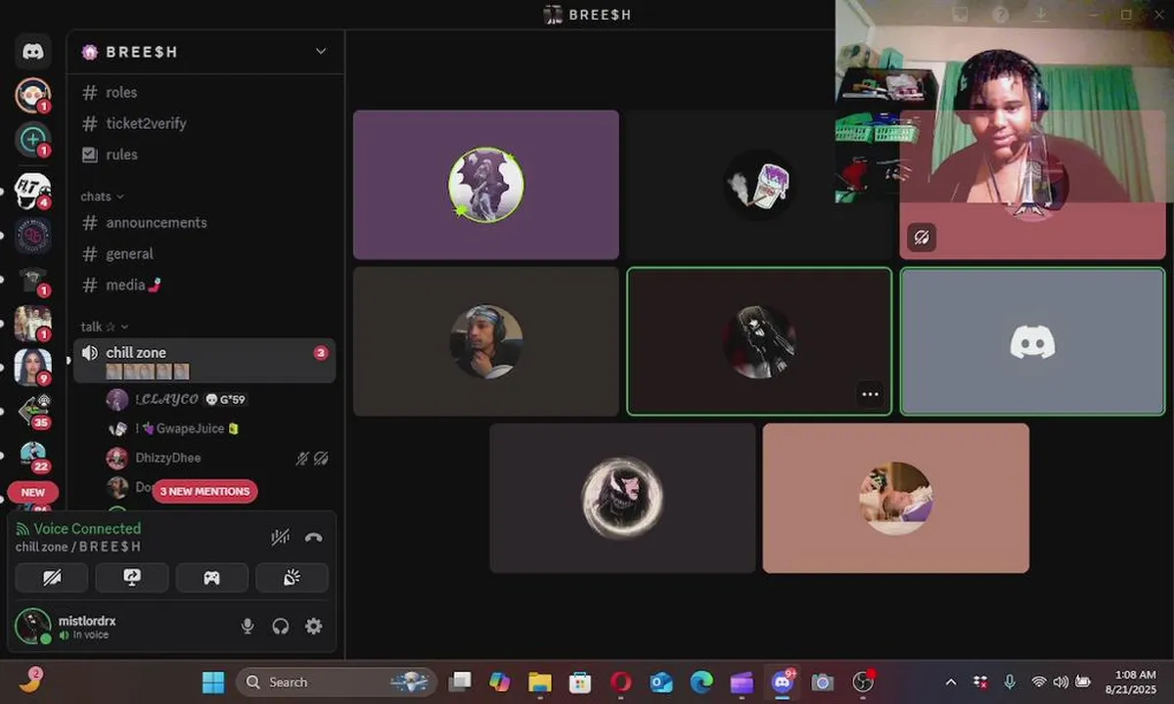Open Copilot from the taskbar
Screen dimensions: 1174x704
coord(500,682)
